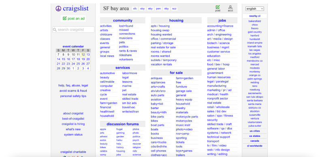Open 'lost+found' in community
The height and width of the screenshot is (157, 324).
[126, 26]
